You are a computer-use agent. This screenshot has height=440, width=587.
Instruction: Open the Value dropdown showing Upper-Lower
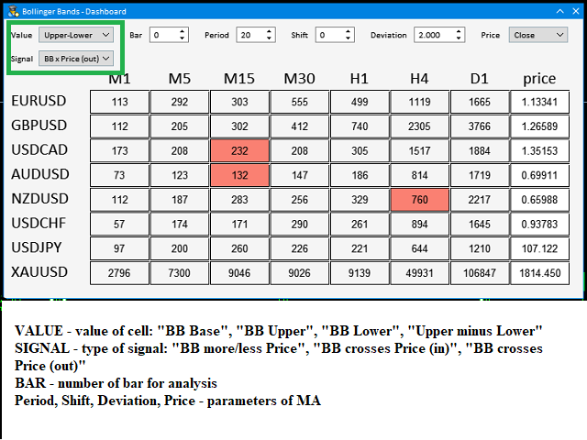[77, 35]
